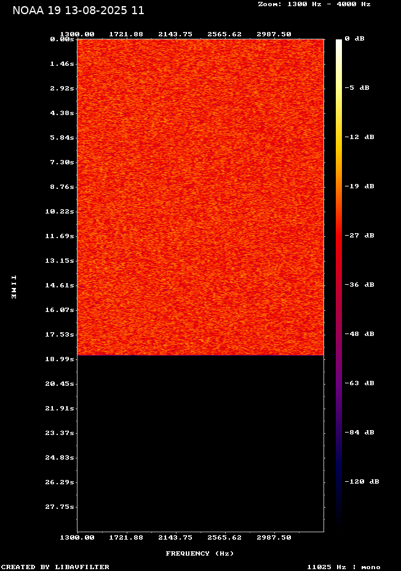Click the 23.37s time label
Image resolution: width=401 pixels, height=571 pixels.
[60, 433]
